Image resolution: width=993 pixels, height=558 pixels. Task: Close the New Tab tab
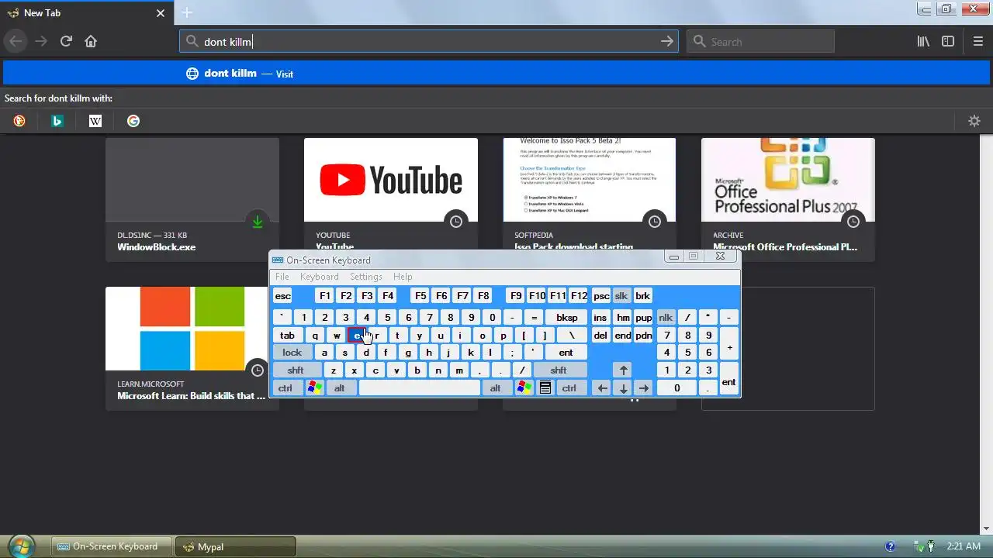coord(161,13)
